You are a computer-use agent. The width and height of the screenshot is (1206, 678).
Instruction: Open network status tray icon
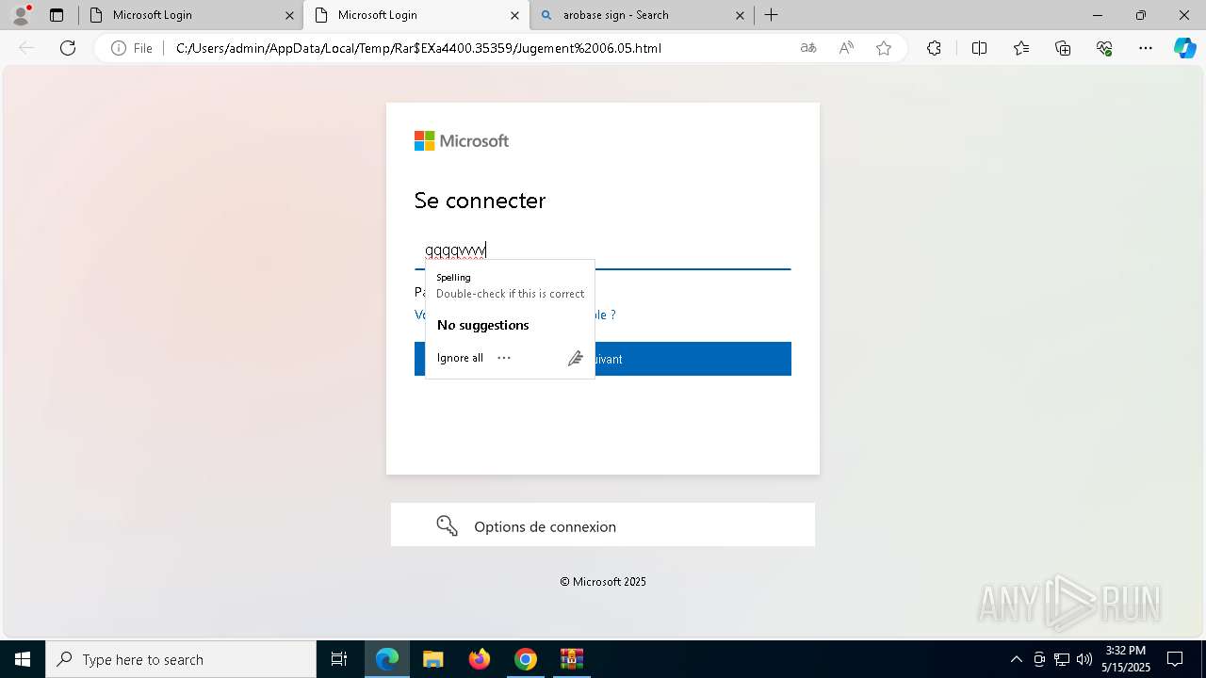(1062, 659)
